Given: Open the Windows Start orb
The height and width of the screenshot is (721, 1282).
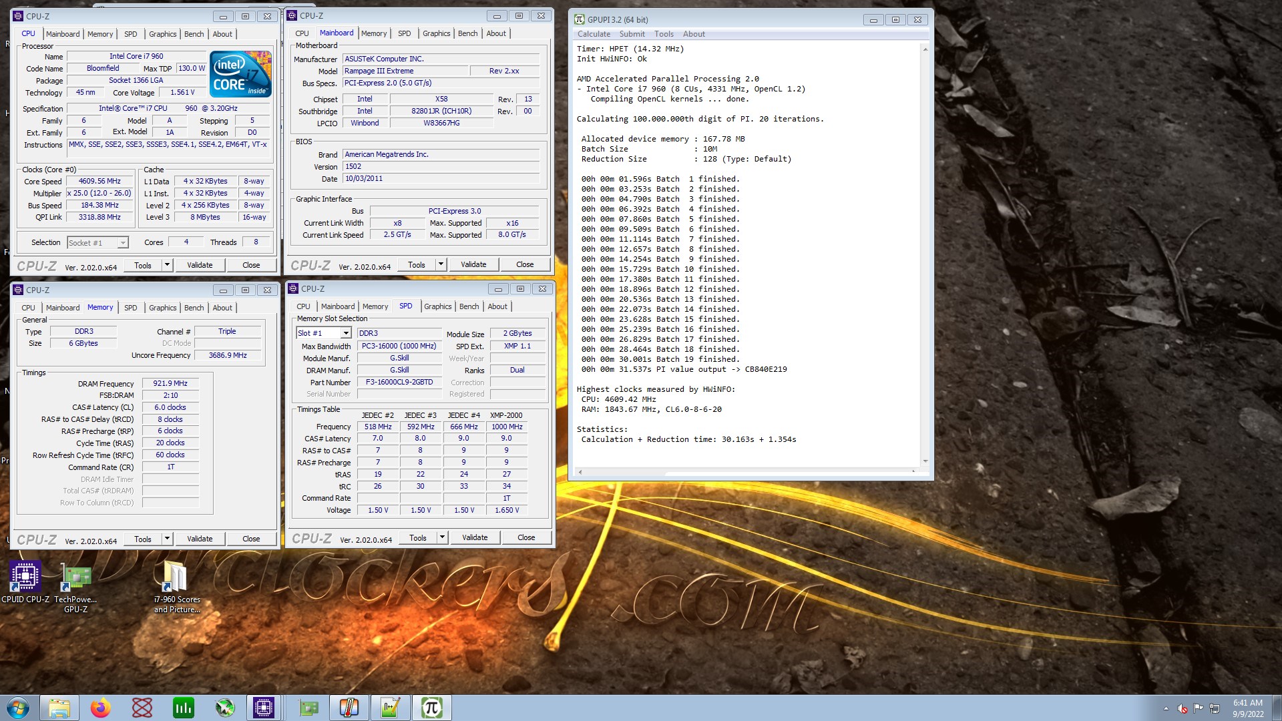Looking at the screenshot, I should point(18,708).
